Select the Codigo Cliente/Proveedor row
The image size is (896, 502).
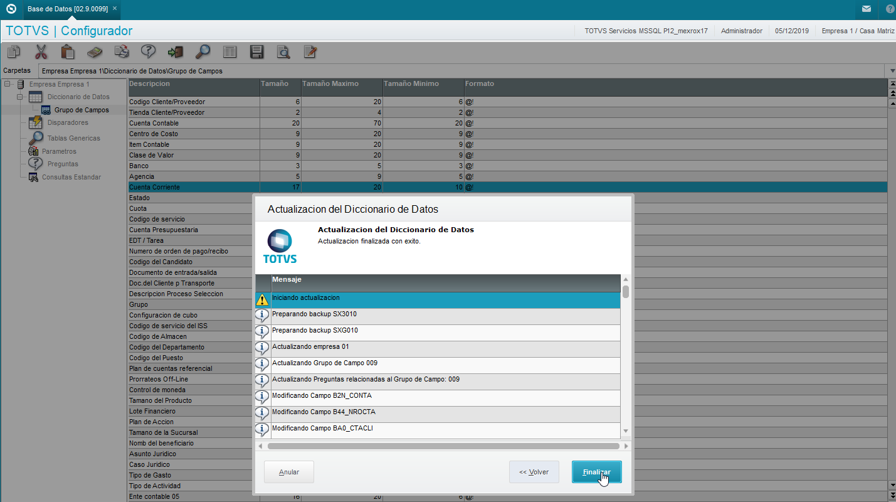pyautogui.click(x=508, y=102)
